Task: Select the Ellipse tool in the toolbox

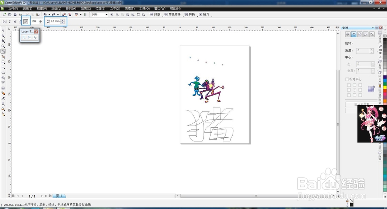Action: click(x=3, y=67)
